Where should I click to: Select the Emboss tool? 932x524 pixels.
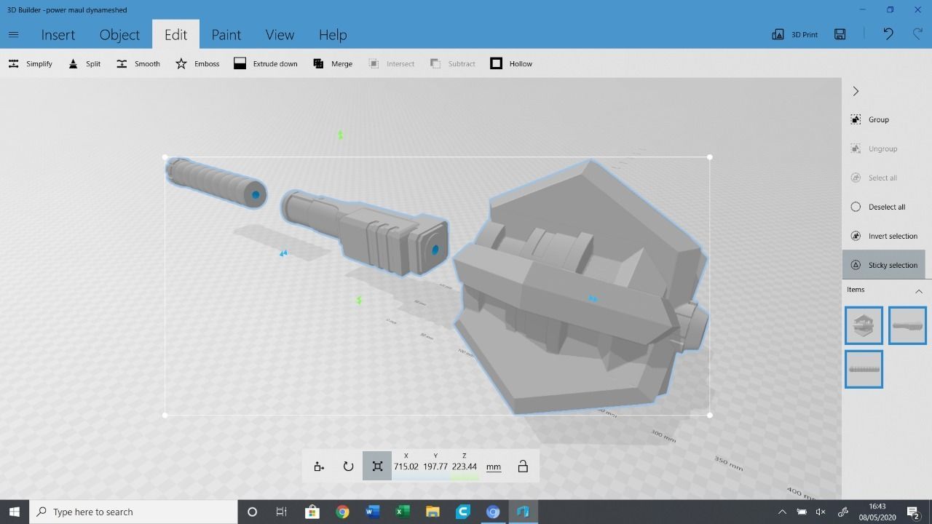pos(197,64)
